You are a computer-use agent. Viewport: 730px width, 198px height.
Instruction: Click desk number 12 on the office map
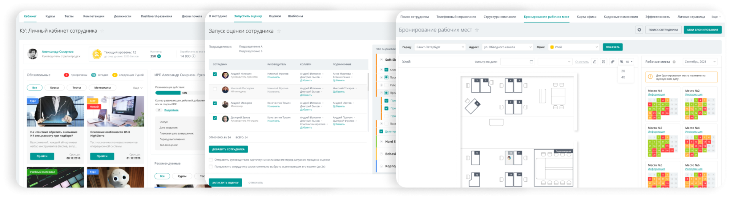474,179
